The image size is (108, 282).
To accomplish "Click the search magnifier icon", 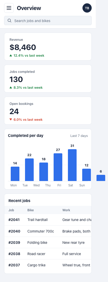I will 10,21.
